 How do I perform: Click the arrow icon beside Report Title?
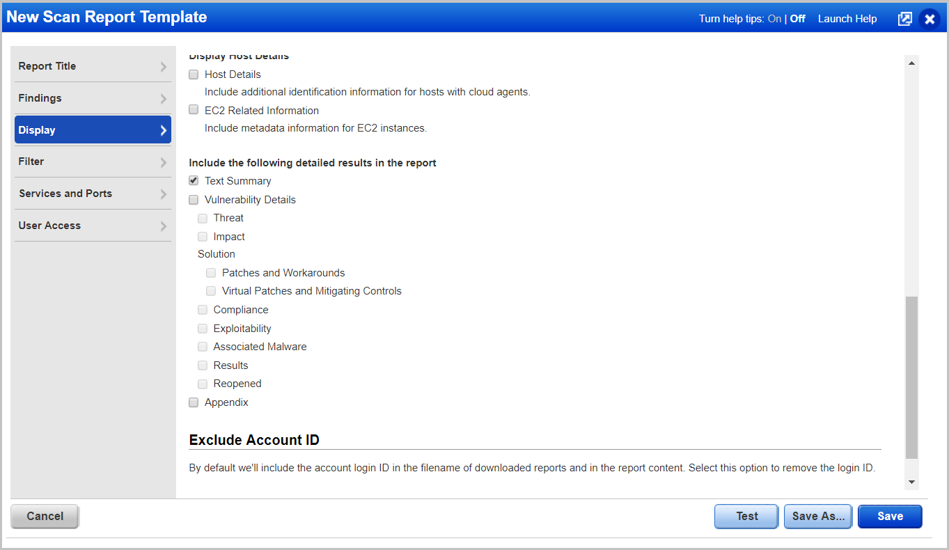[x=164, y=67]
